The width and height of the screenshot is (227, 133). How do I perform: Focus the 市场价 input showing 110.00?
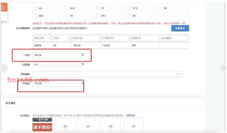[x=57, y=84]
